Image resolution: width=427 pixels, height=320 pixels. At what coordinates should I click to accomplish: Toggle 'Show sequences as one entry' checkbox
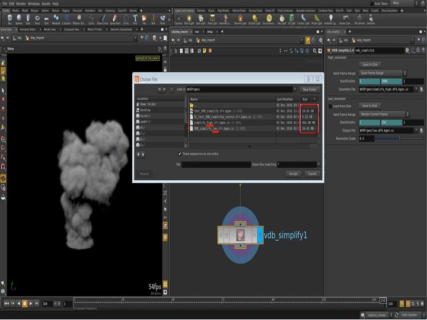click(x=180, y=153)
